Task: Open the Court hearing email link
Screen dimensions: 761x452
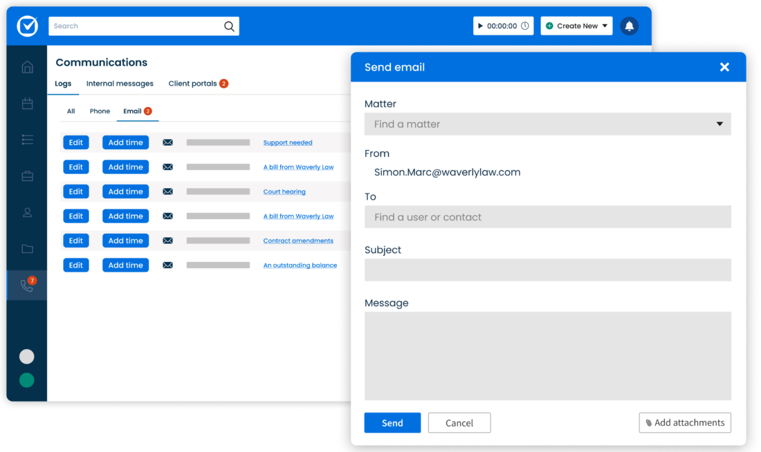Action: pyautogui.click(x=284, y=191)
